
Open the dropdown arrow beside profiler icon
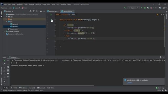(x=153, y=8)
